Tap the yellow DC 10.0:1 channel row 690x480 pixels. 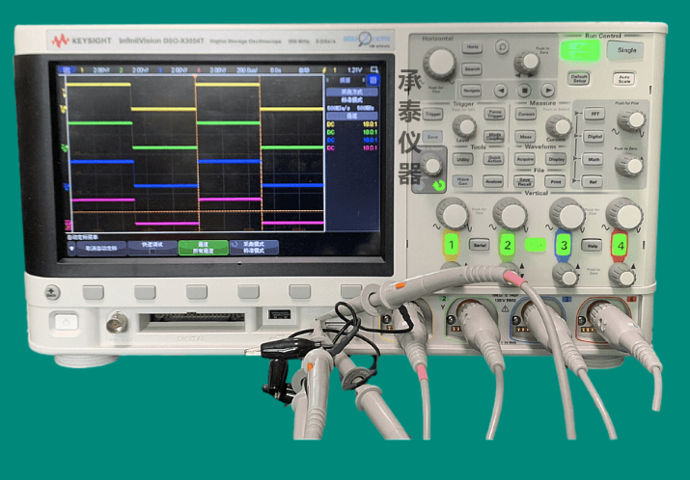(351, 124)
